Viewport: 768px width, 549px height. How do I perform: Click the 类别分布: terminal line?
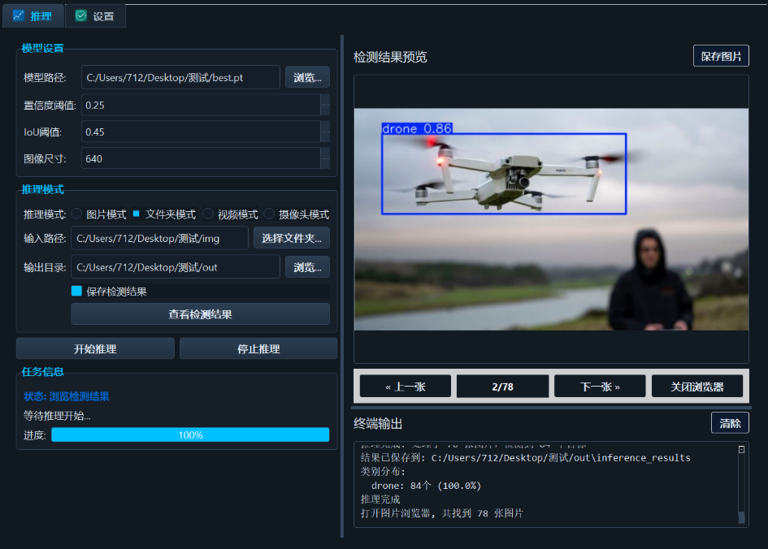point(383,472)
